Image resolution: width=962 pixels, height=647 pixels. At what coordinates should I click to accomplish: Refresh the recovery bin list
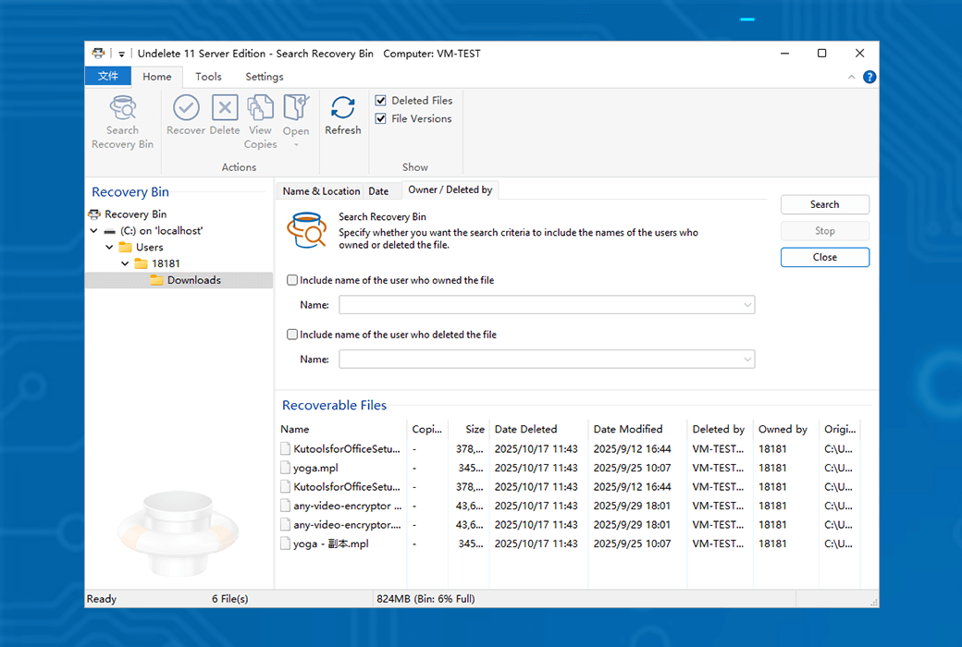pos(342,108)
